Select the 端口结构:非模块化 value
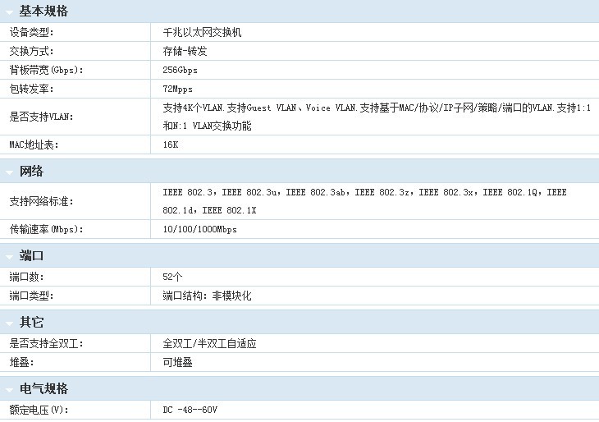Image resolution: width=599 pixels, height=422 pixels. [x=207, y=296]
